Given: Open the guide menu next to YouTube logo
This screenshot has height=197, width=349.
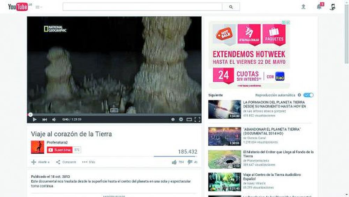Looking at the screenshot, I should 38,7.
